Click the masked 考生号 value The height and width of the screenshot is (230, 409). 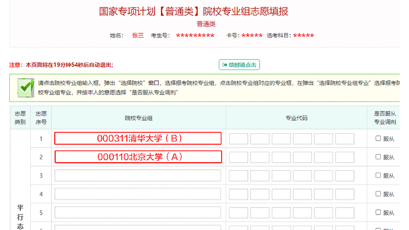(x=195, y=35)
